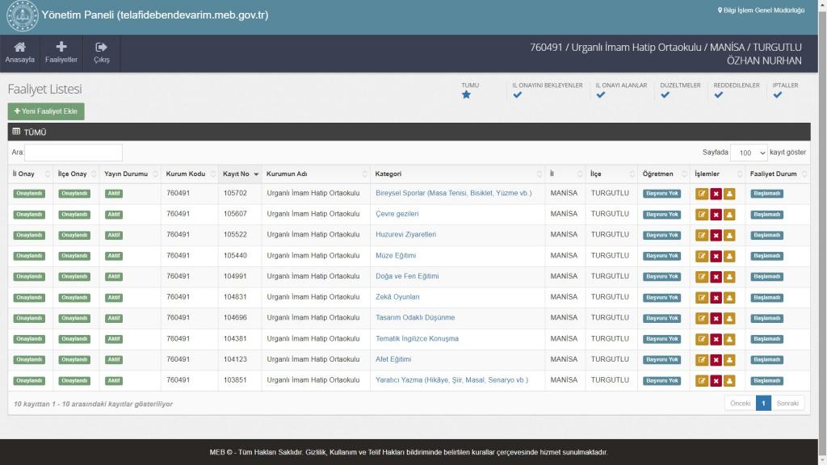Screen dimensions: 827x465
Task: Open the Doğa ve Fen Eğitimi link
Action: [x=407, y=276]
